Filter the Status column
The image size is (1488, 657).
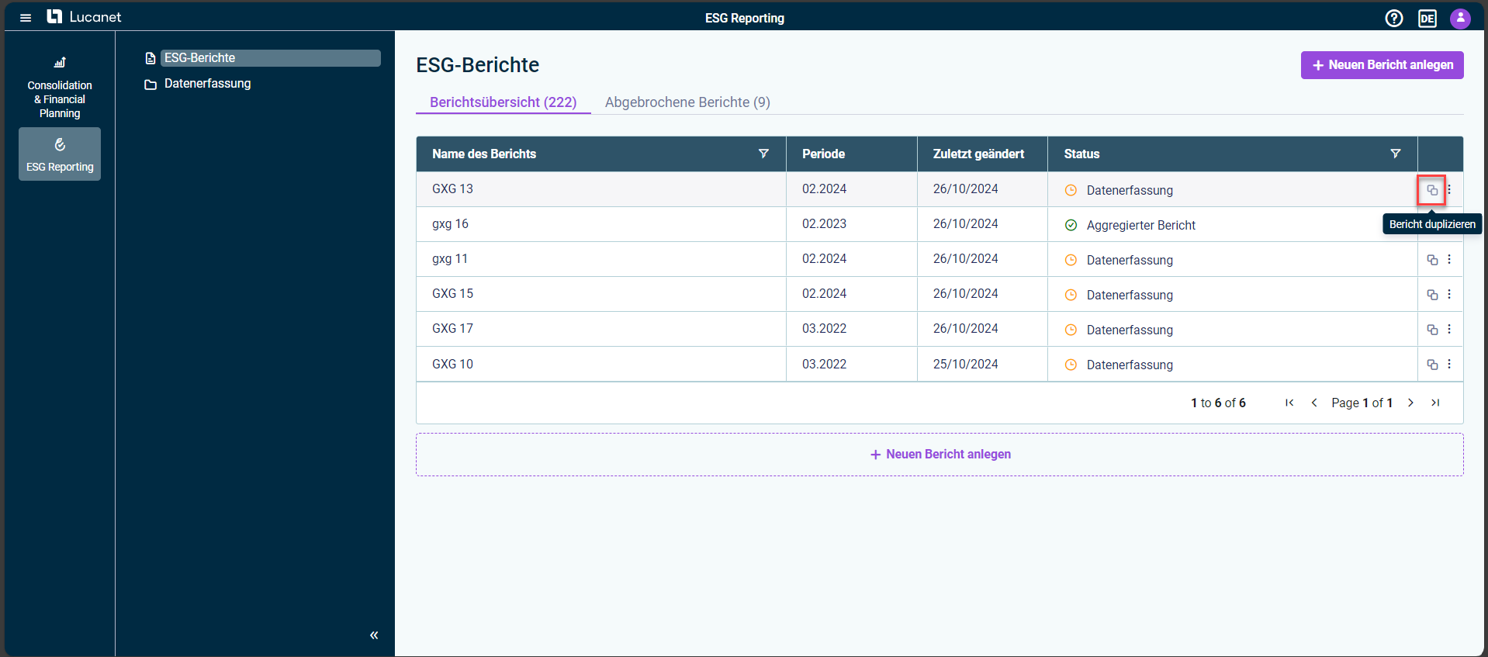point(1396,154)
